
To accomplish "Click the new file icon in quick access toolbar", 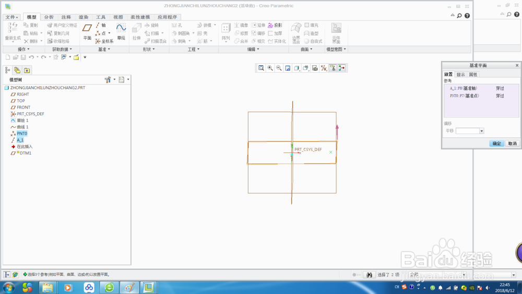I will (x=8, y=57).
